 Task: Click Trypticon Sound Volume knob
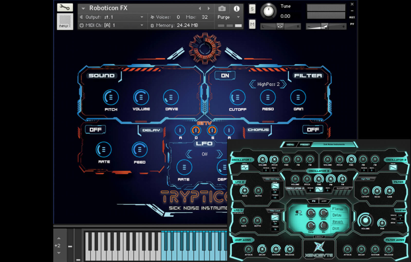point(141,97)
